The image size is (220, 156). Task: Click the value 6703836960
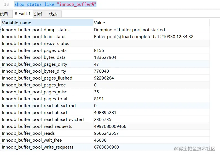(x=106, y=147)
